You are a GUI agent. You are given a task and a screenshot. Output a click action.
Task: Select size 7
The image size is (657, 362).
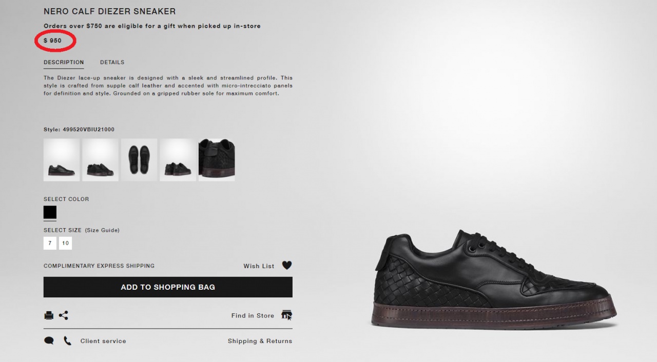[50, 243]
